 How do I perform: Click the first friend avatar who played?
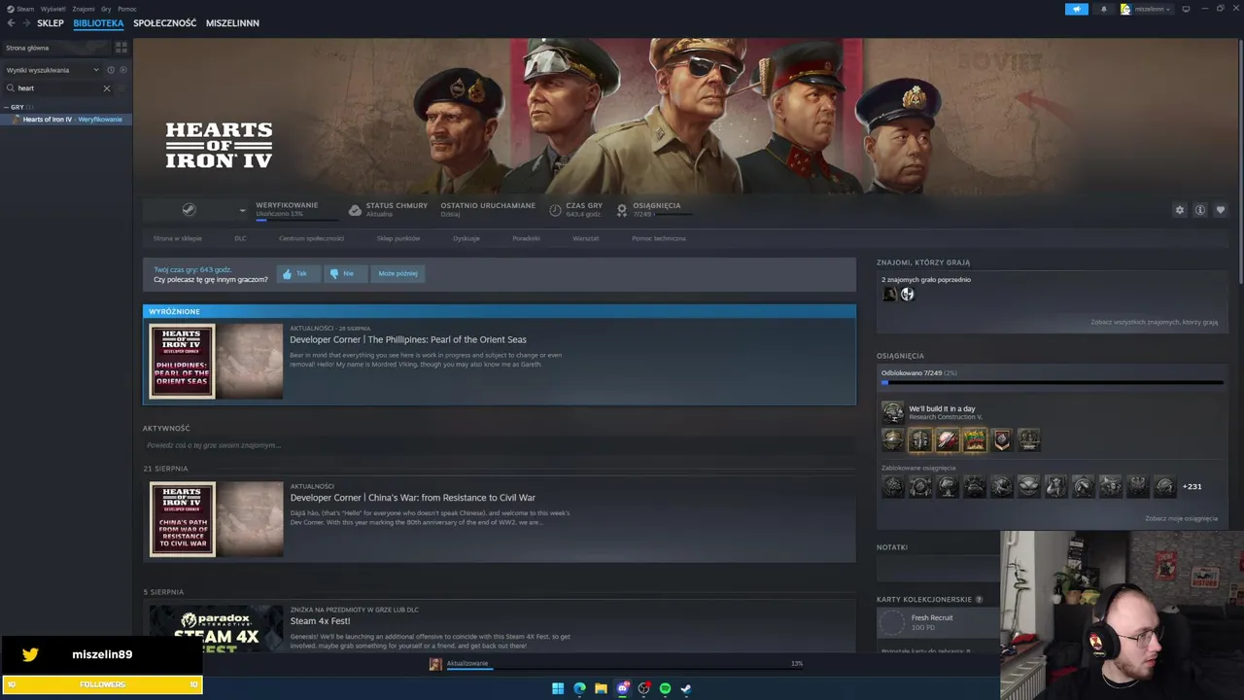click(x=889, y=295)
